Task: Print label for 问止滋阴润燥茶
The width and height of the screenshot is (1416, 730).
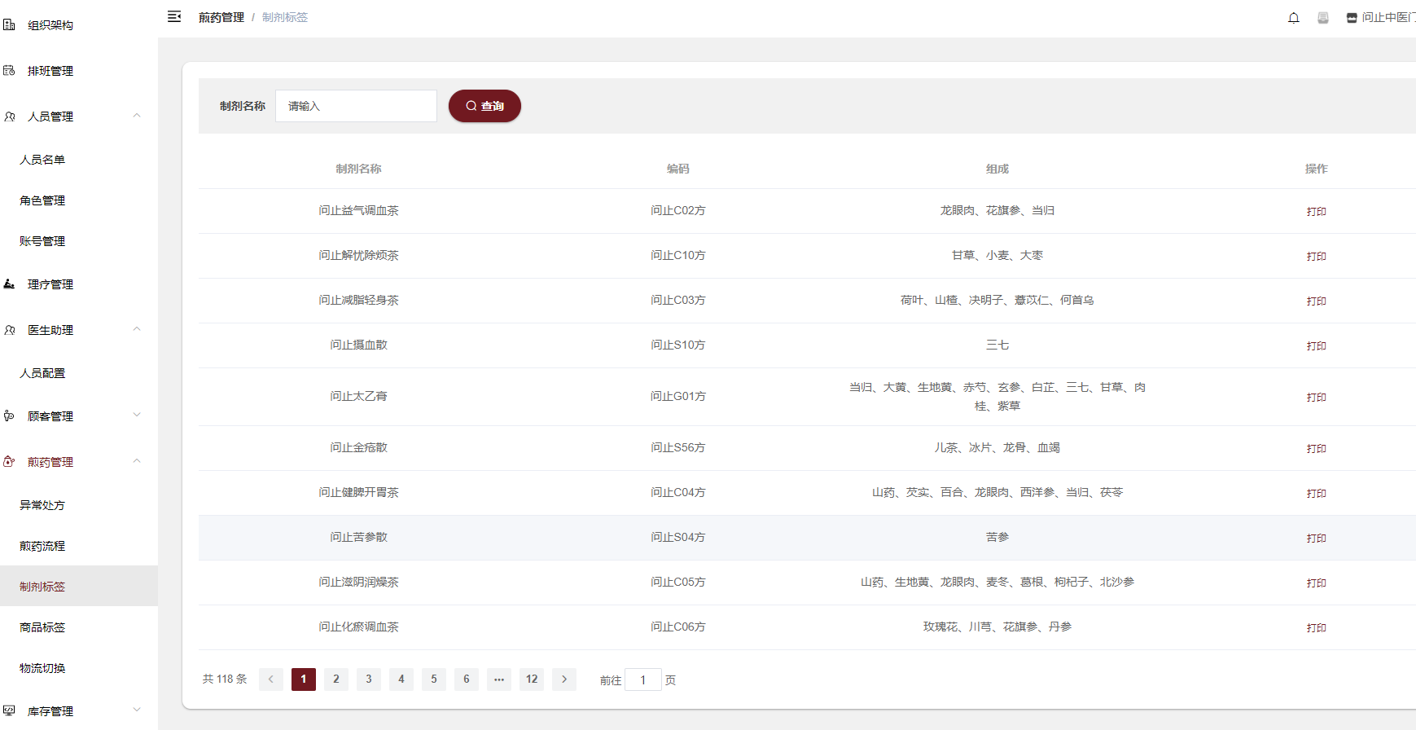Action: (1316, 583)
